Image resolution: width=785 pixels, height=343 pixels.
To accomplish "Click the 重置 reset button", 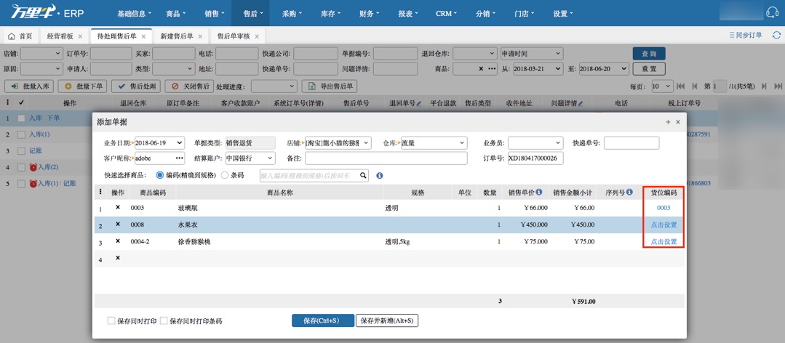I will [x=649, y=68].
